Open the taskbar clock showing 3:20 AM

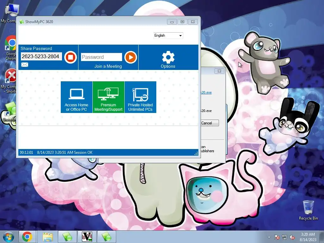coord(308,237)
